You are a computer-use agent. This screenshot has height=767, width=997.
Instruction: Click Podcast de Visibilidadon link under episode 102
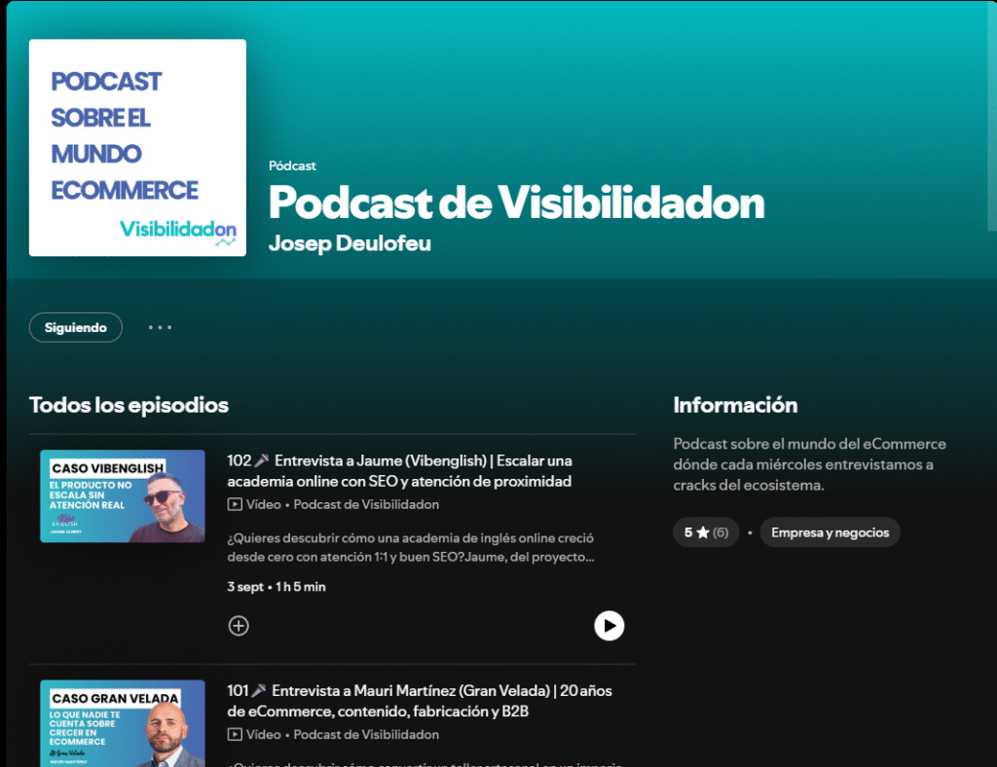pos(366,504)
